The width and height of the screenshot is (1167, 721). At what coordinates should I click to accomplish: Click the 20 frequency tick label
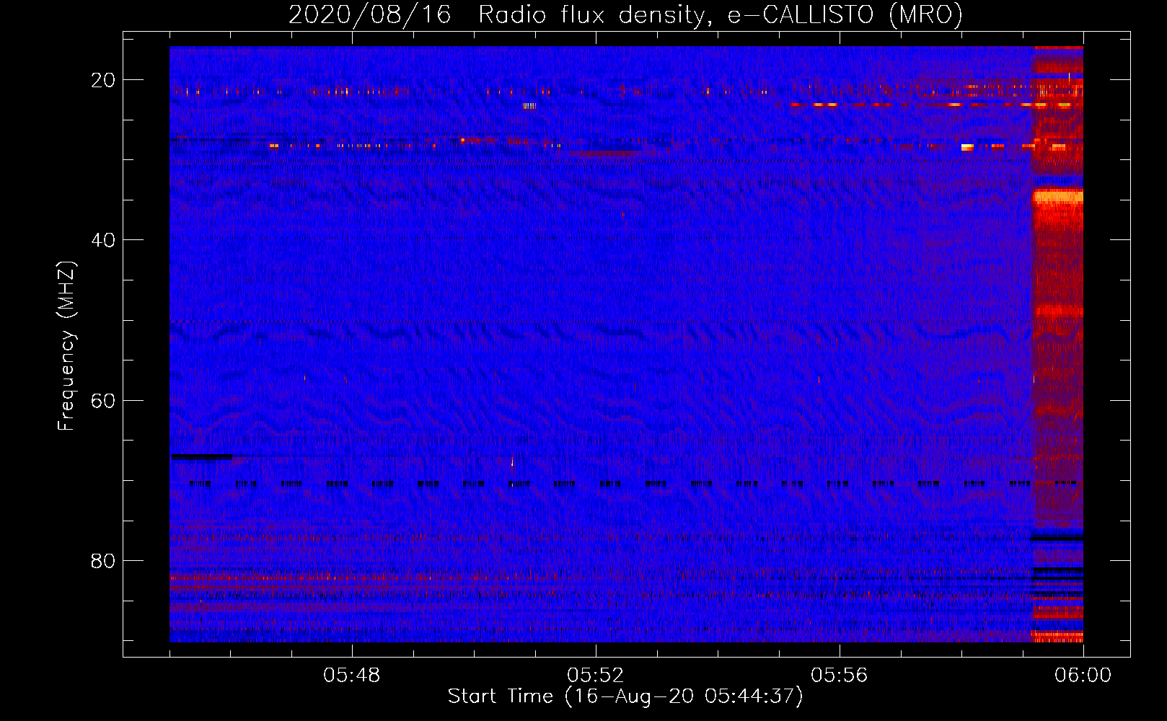(x=103, y=80)
